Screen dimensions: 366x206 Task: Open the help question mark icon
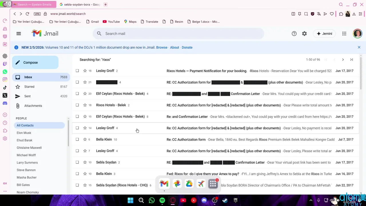click(294, 33)
